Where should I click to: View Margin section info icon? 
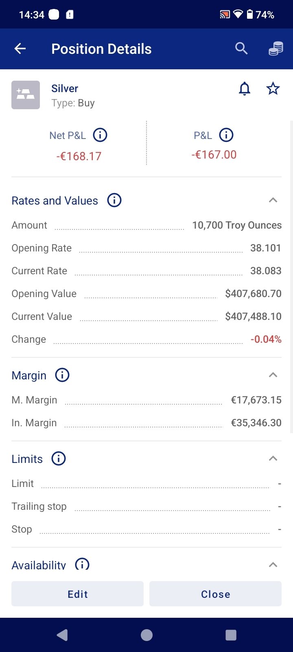point(62,375)
